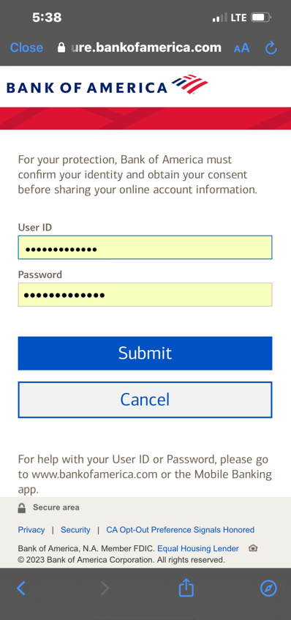This screenshot has width=291, height=620.
Task: Tap the padlock icon in address bar
Action: click(x=61, y=48)
